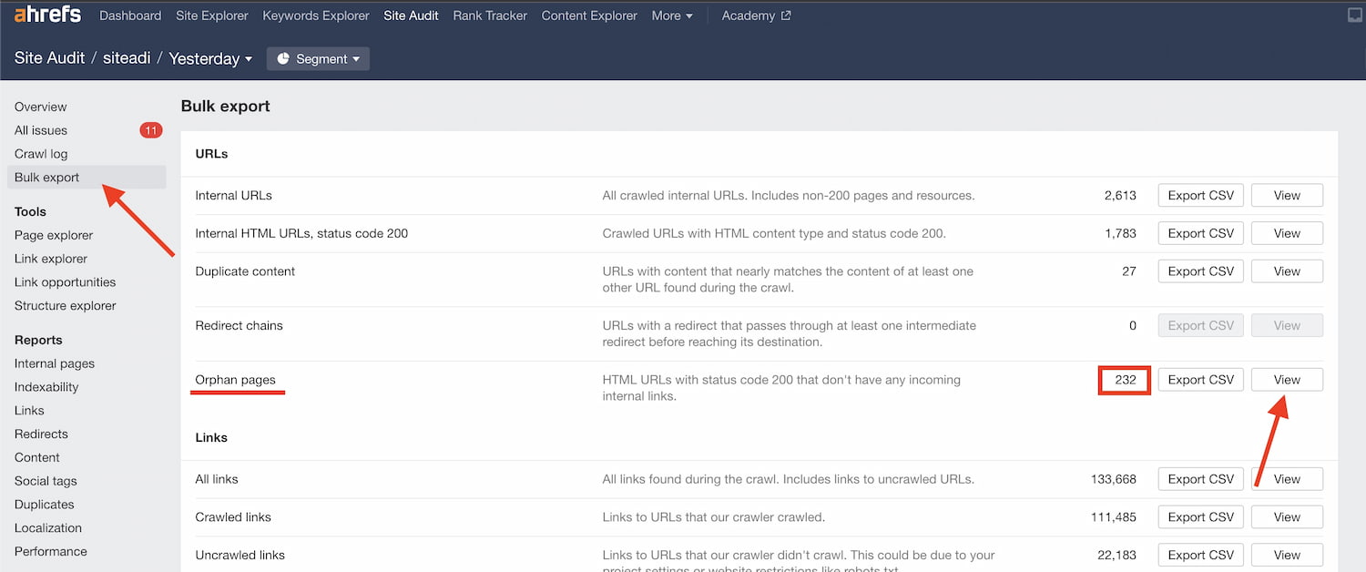Expand the Yesterday crawl date selector
This screenshot has width=1366, height=572.
(x=210, y=59)
